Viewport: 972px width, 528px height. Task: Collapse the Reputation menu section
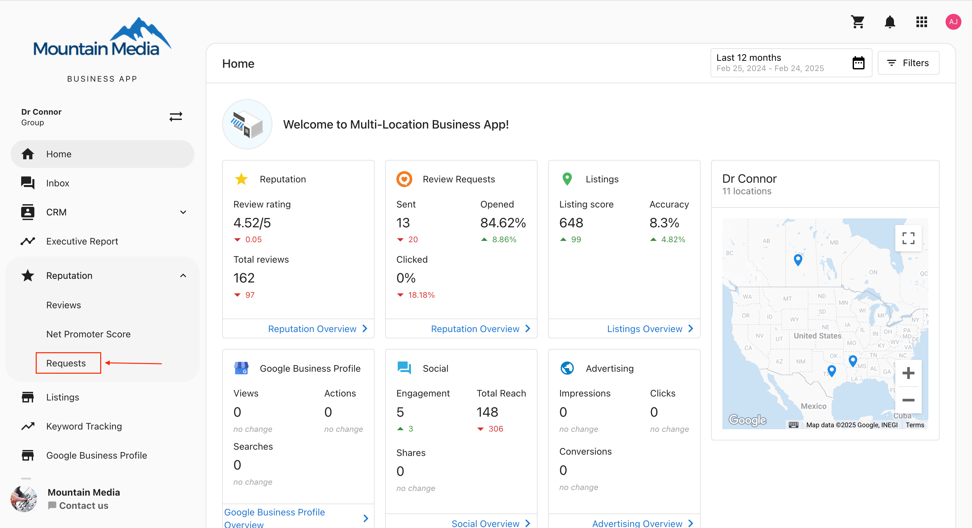[x=183, y=276]
